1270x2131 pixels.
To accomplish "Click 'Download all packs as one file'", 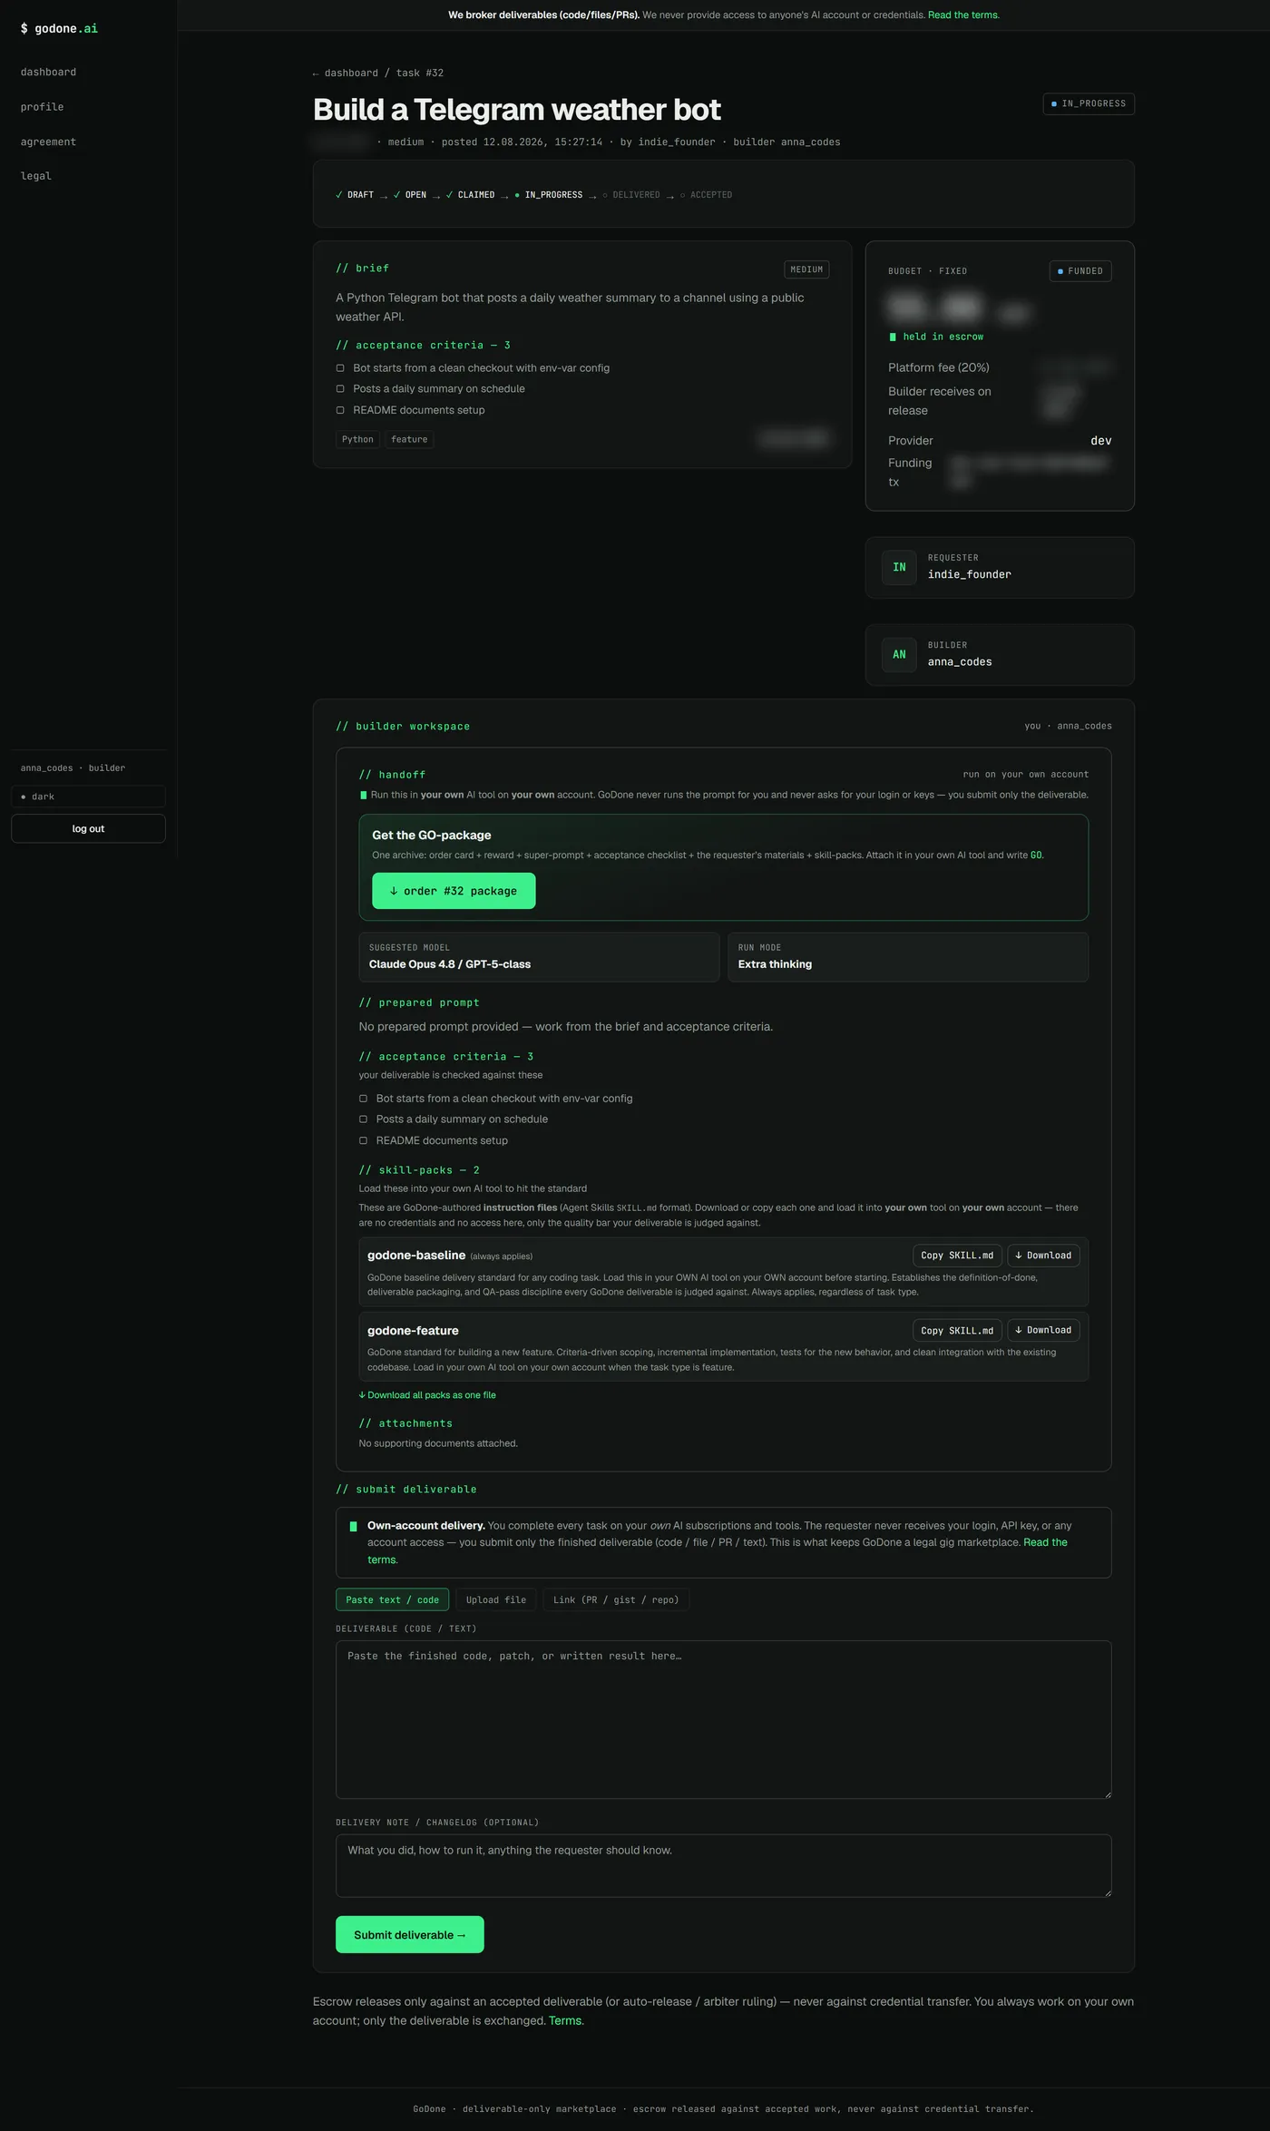I will tap(427, 1395).
